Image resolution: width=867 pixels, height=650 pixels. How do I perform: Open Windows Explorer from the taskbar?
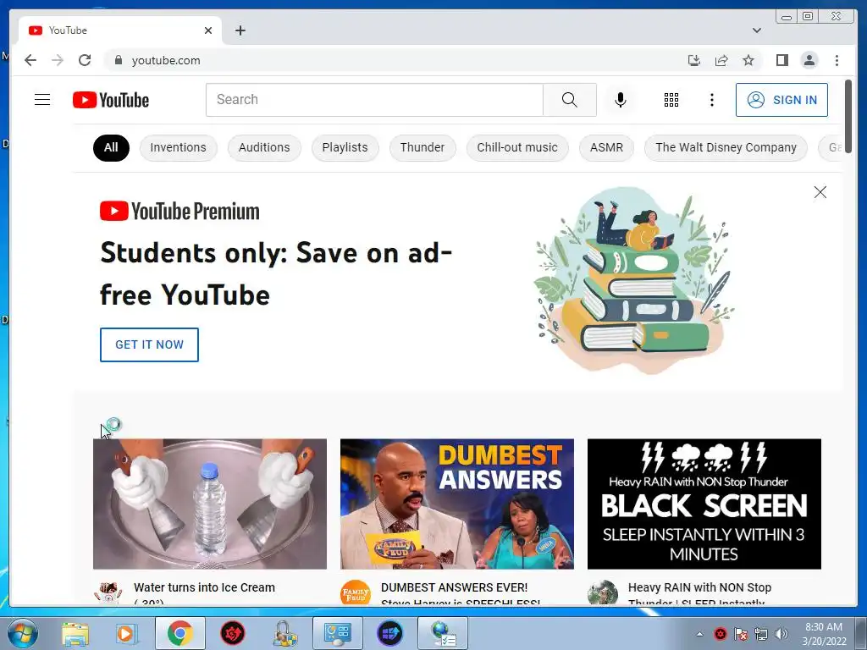[x=75, y=633]
